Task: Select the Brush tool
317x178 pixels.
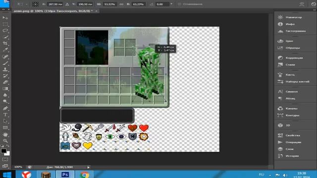Action: 5,63
